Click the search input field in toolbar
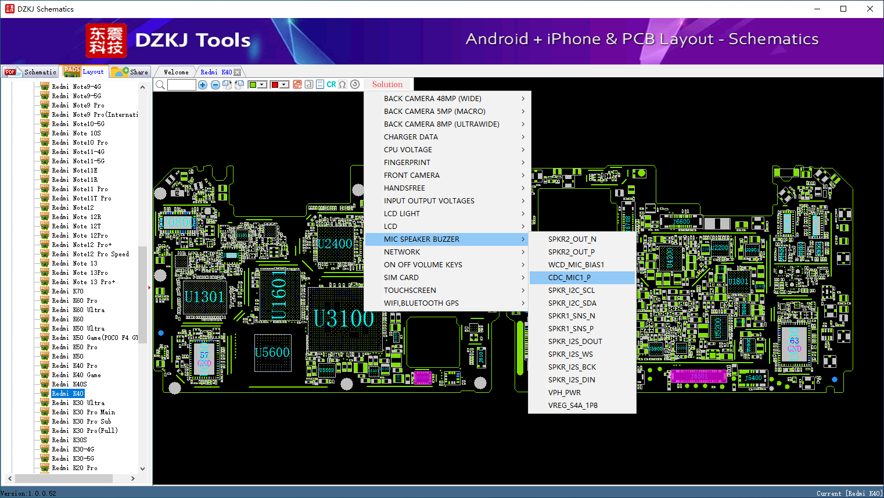The height and width of the screenshot is (498, 884). tap(182, 85)
